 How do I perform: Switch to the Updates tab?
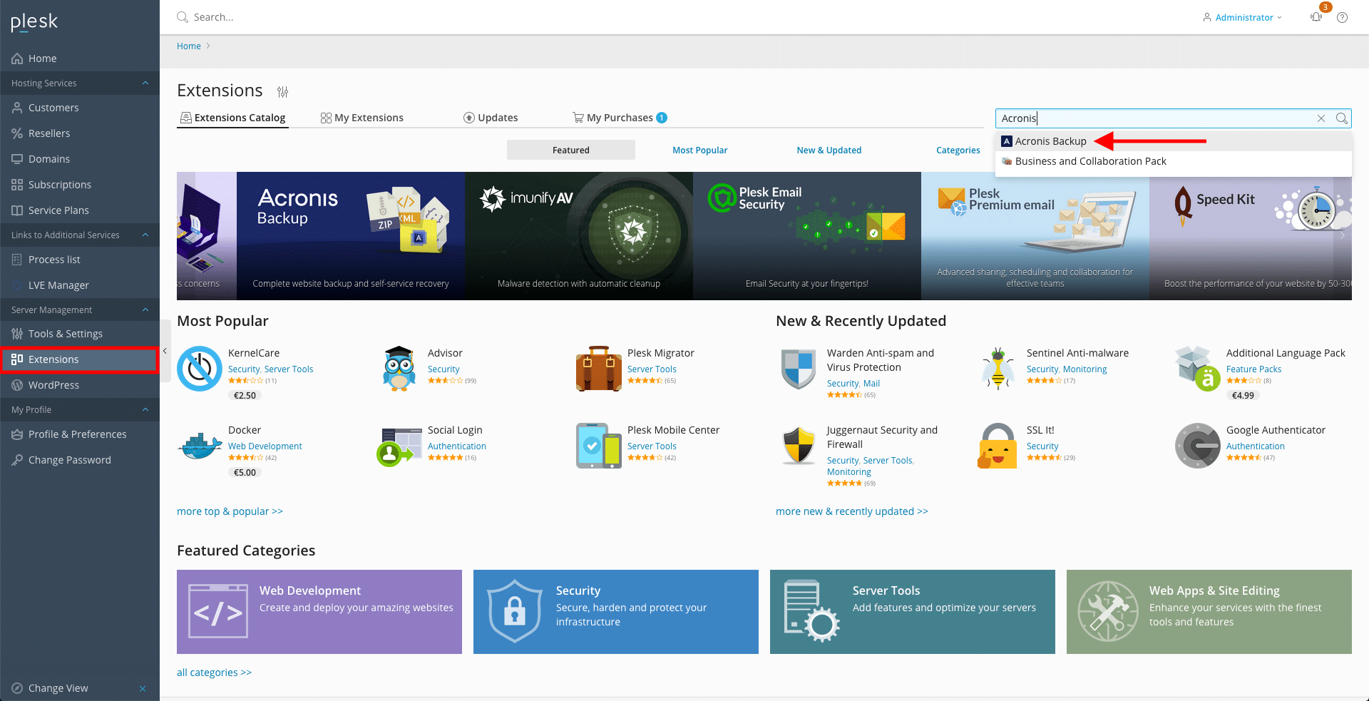(491, 118)
